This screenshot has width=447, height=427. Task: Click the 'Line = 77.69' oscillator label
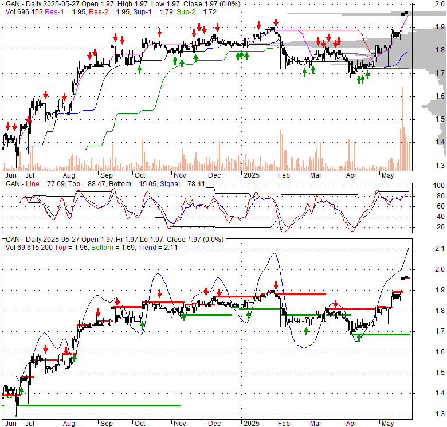point(44,184)
